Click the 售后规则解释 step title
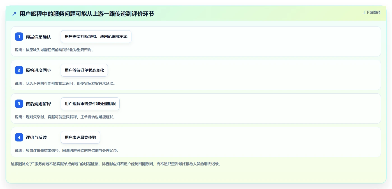 [38, 104]
